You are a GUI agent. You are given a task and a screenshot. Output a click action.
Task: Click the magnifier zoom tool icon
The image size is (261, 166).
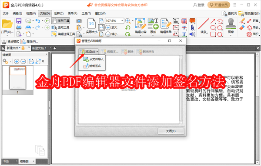128,21
